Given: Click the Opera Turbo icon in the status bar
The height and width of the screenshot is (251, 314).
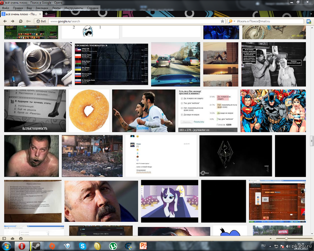Looking at the screenshot, I should [x=21, y=238].
